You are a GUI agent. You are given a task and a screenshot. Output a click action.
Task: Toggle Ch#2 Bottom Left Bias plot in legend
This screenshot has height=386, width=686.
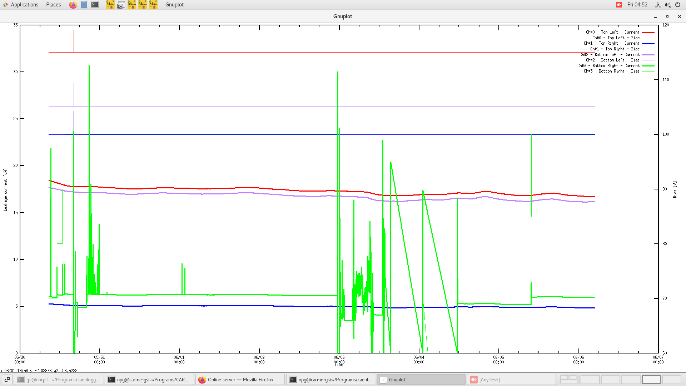(x=613, y=60)
